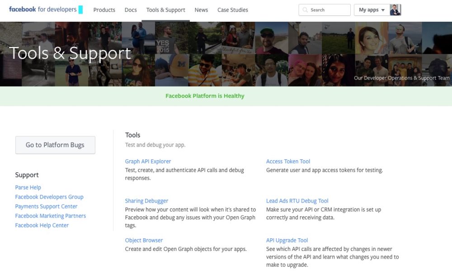Click the Support sidebar heading
This screenshot has width=452, height=273.
pyautogui.click(x=27, y=175)
